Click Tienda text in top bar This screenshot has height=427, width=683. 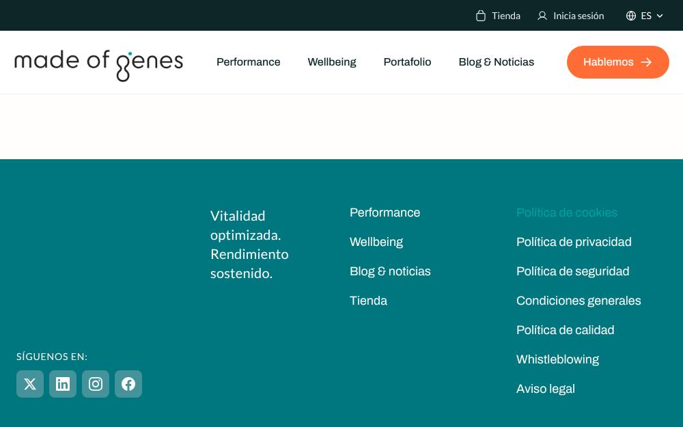pos(506,16)
